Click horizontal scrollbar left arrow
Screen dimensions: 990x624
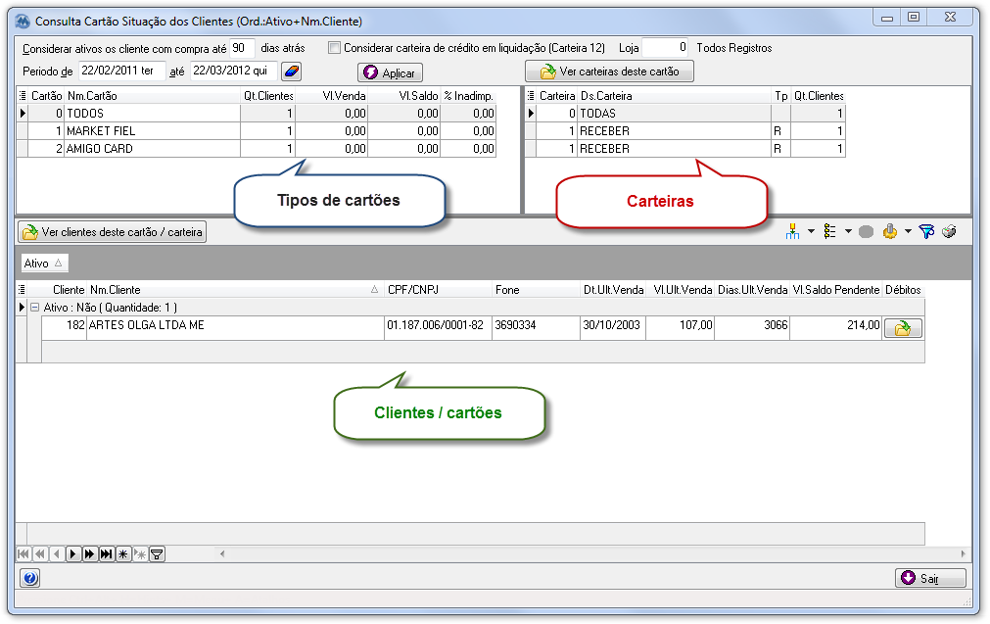pos(222,554)
